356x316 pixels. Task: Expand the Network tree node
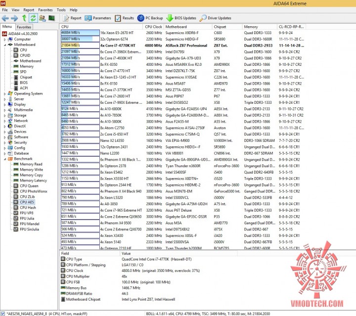[5, 121]
